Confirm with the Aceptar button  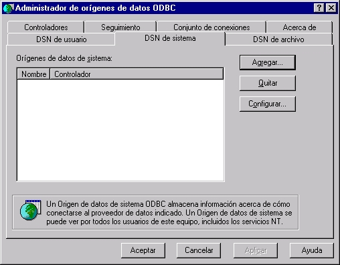coord(143,250)
